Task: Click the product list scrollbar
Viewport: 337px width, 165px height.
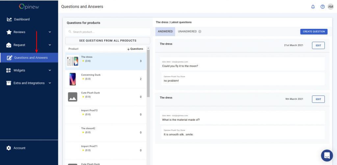Action: coord(148,74)
